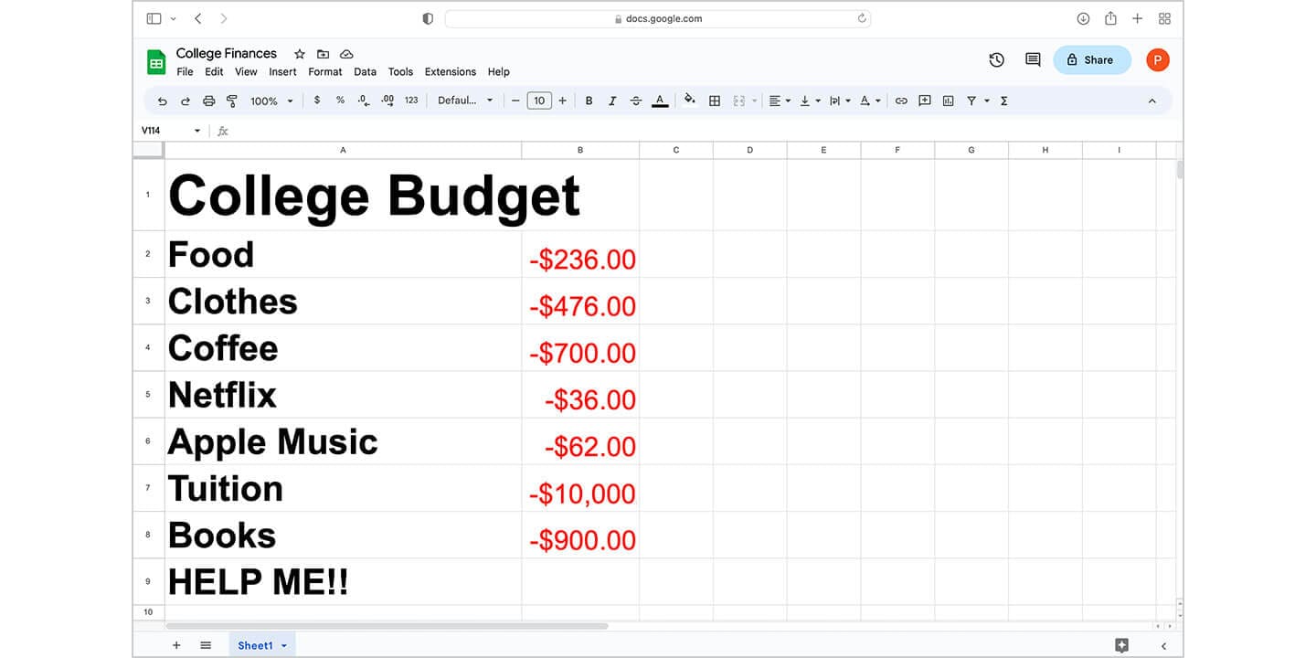The image size is (1316, 658).
Task: Toggle italic text formatting
Action: [x=612, y=101]
